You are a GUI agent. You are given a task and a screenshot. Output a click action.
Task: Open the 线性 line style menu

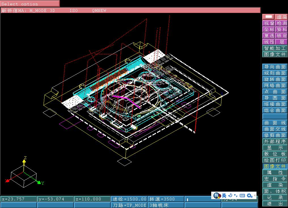point(269,42)
